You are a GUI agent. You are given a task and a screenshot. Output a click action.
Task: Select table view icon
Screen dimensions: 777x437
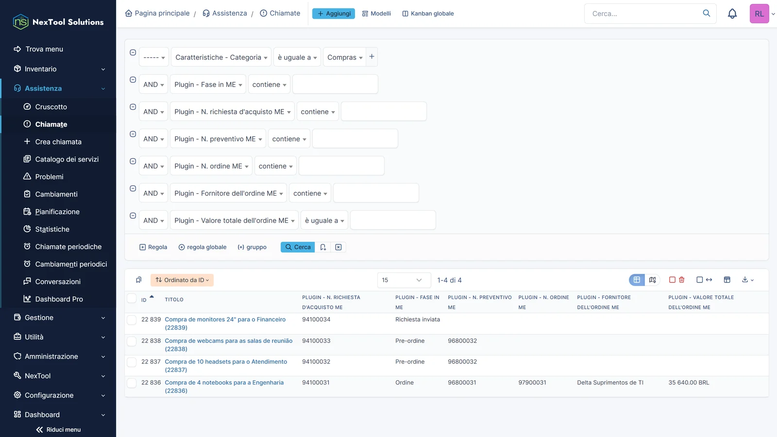point(637,280)
